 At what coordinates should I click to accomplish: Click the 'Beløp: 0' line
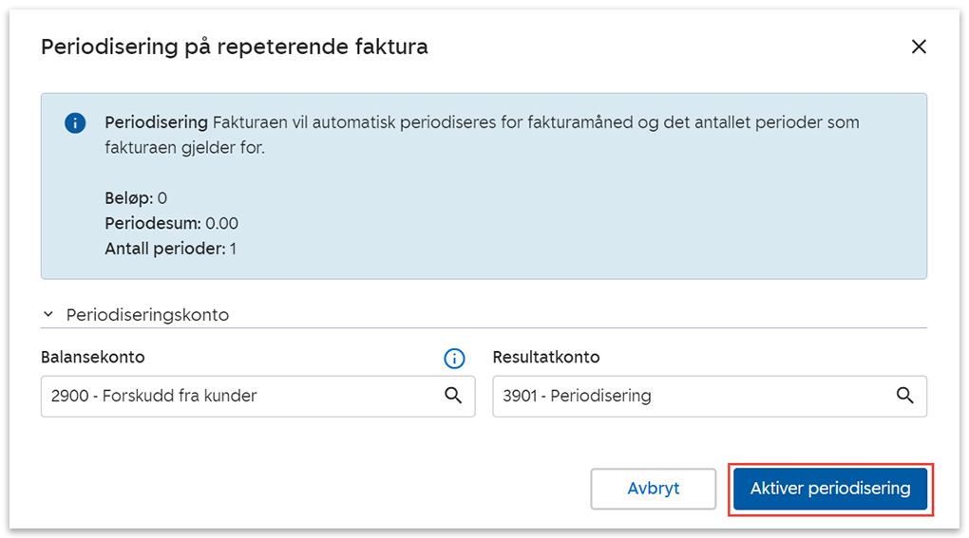[136, 198]
